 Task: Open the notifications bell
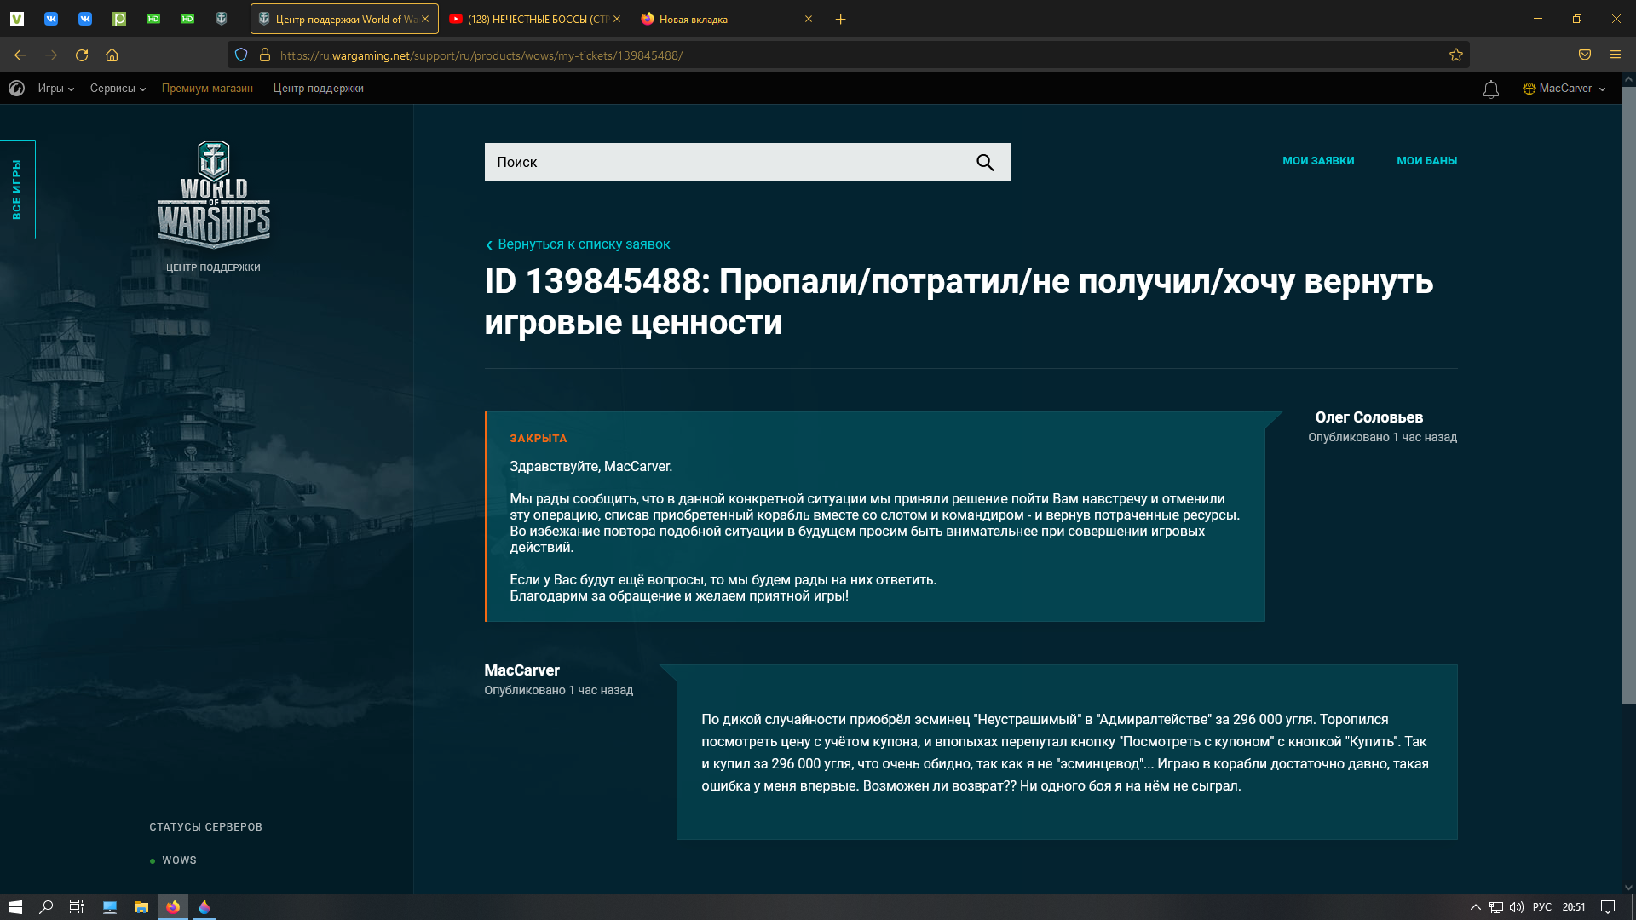point(1490,89)
